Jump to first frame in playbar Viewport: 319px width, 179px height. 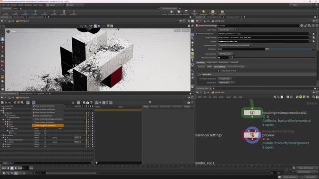(4, 168)
